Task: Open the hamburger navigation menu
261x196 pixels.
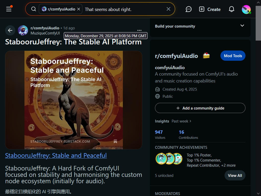Action: tap(9, 9)
